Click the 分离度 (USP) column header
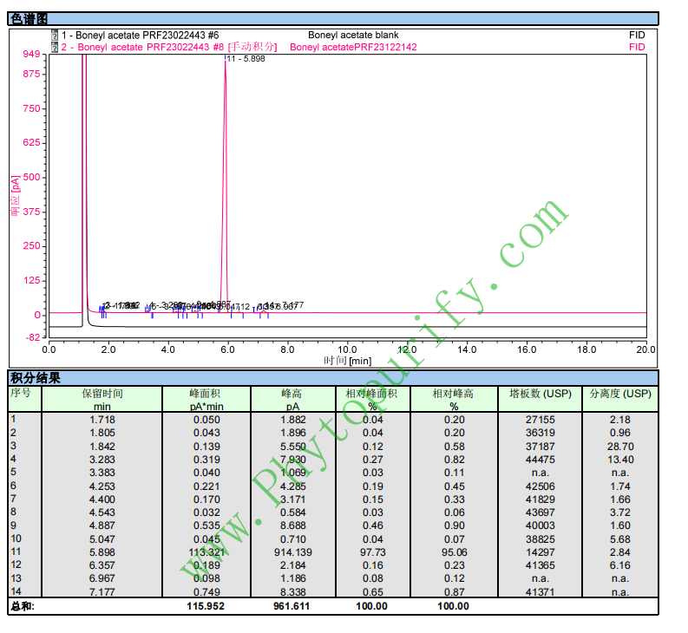This screenshot has width=688, height=633. tap(619, 394)
